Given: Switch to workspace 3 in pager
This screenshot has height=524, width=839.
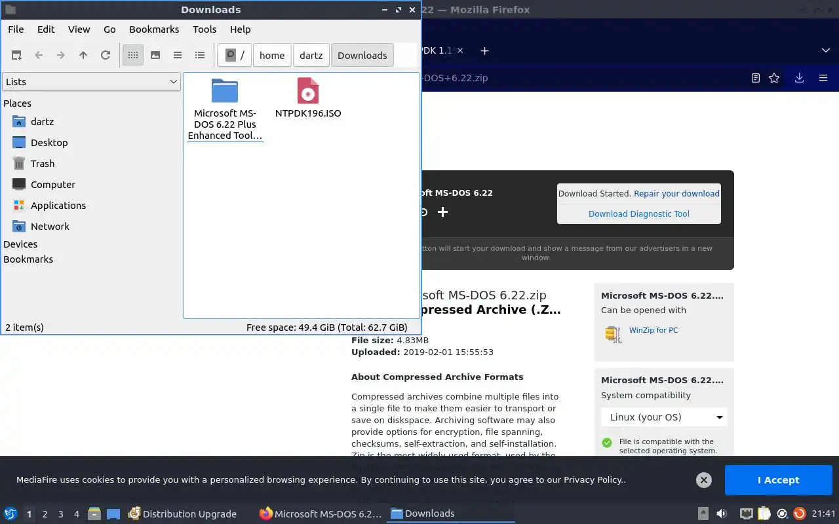Looking at the screenshot, I should (x=61, y=514).
